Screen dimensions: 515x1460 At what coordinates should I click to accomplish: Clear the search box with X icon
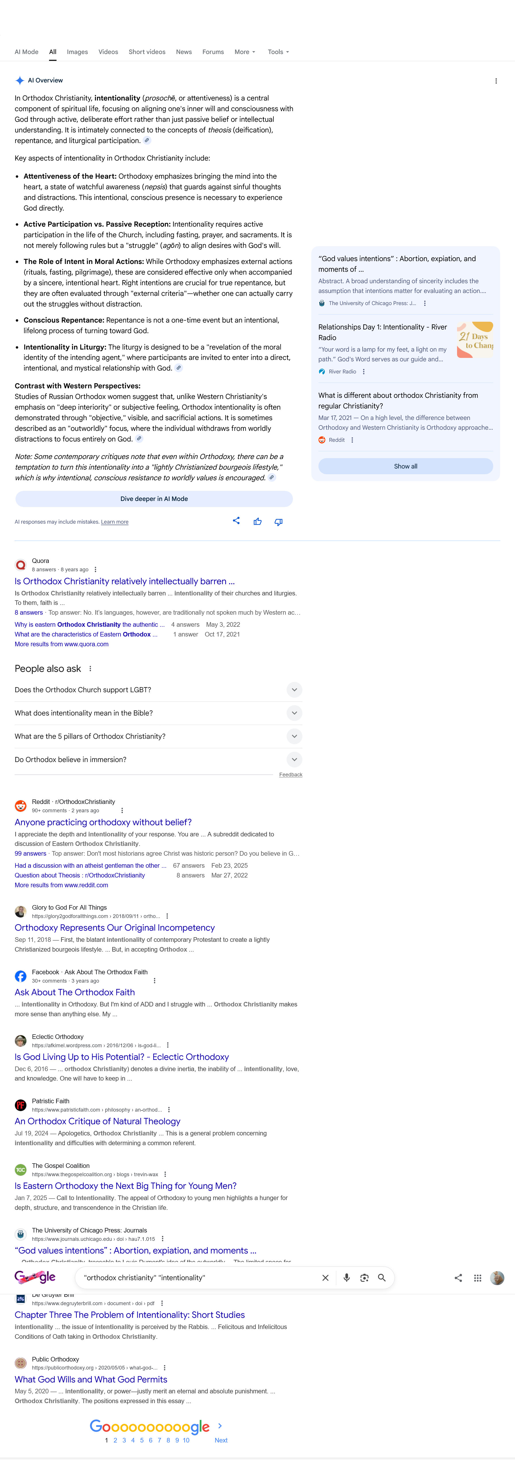tap(325, 1278)
